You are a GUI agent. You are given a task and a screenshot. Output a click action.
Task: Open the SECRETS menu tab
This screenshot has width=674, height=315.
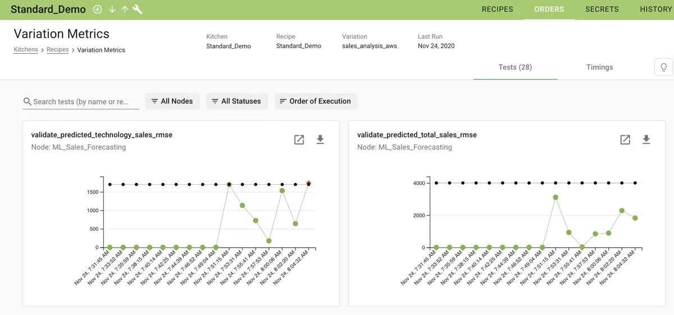click(x=602, y=10)
